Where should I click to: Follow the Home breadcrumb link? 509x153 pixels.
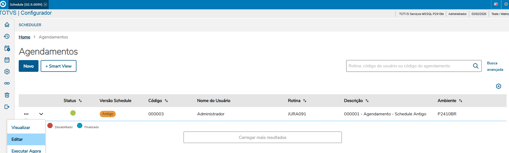24,37
